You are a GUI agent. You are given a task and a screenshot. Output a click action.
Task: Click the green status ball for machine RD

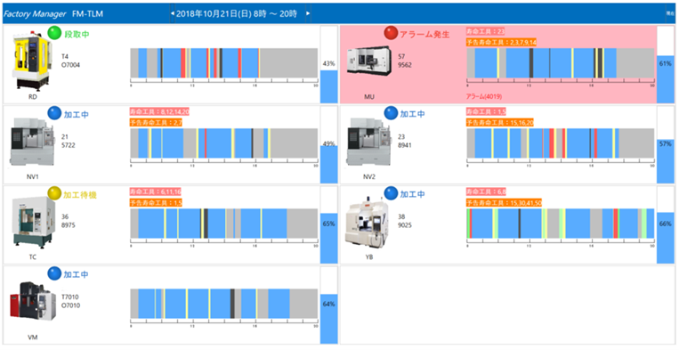54,33
